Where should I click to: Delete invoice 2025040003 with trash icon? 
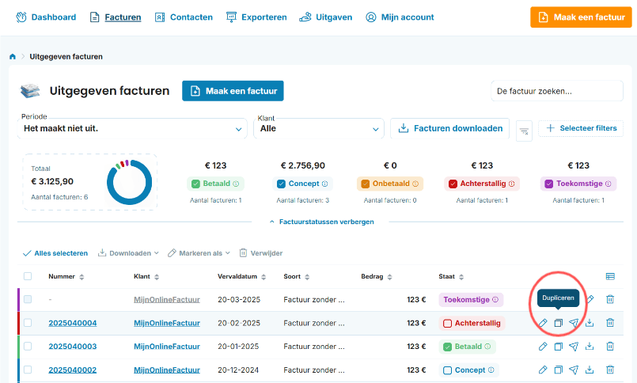pyautogui.click(x=610, y=347)
